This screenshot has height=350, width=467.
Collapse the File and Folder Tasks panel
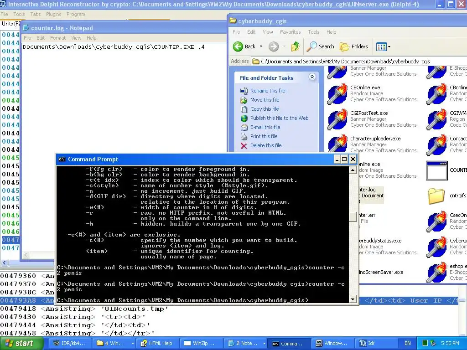pyautogui.click(x=312, y=77)
